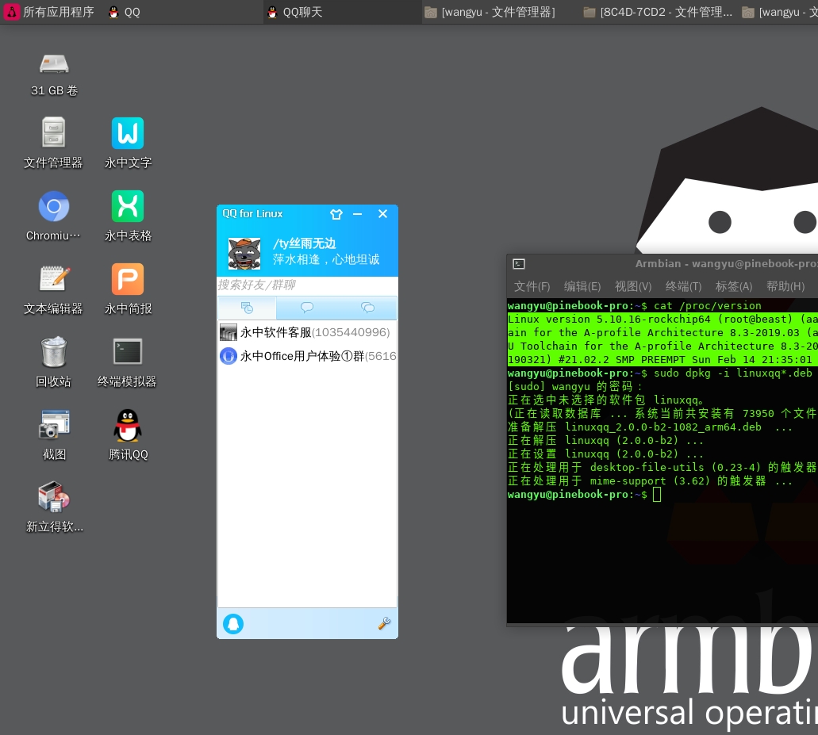Screen dimensions: 818x735
Task: Open the 腾讯QQ desktop icon
Action: coord(128,434)
